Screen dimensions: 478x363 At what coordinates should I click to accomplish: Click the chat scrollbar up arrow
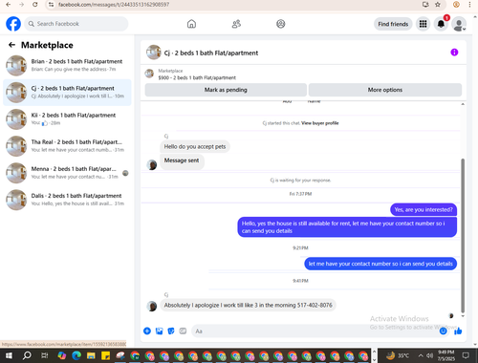point(463,104)
